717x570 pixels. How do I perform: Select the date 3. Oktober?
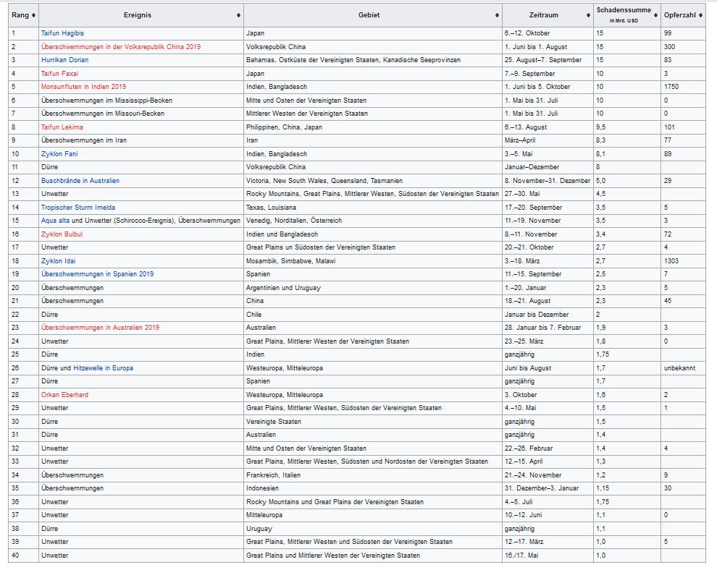521,395
